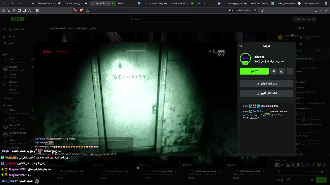
Task: Open home page item in Kick sidebar
Action: click(x=14, y=30)
